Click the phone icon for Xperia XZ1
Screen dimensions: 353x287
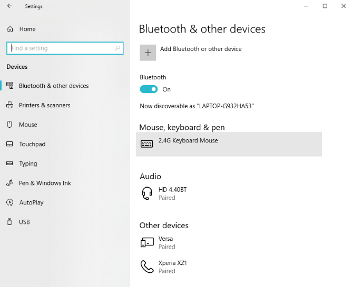147,266
